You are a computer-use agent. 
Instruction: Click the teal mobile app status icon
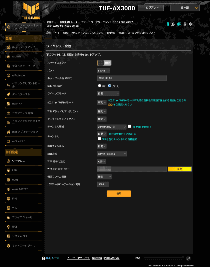(x=168, y=24)
